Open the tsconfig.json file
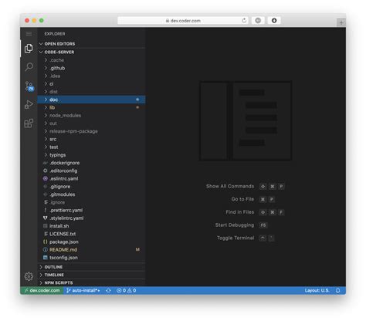Image resolution: width=366 pixels, height=321 pixels. (x=92, y=258)
